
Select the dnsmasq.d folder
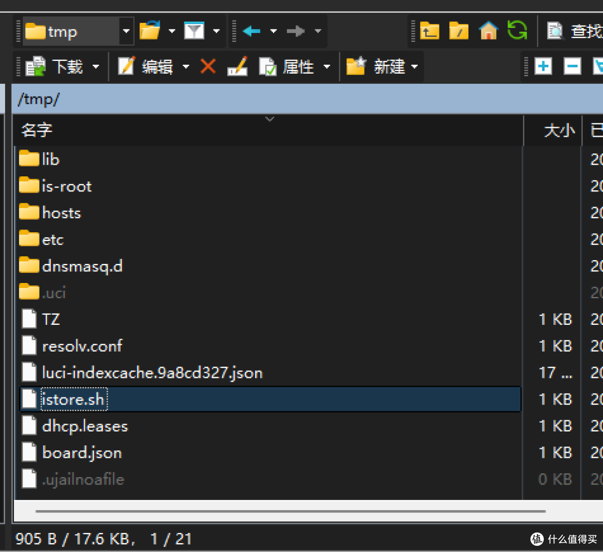pos(82,266)
